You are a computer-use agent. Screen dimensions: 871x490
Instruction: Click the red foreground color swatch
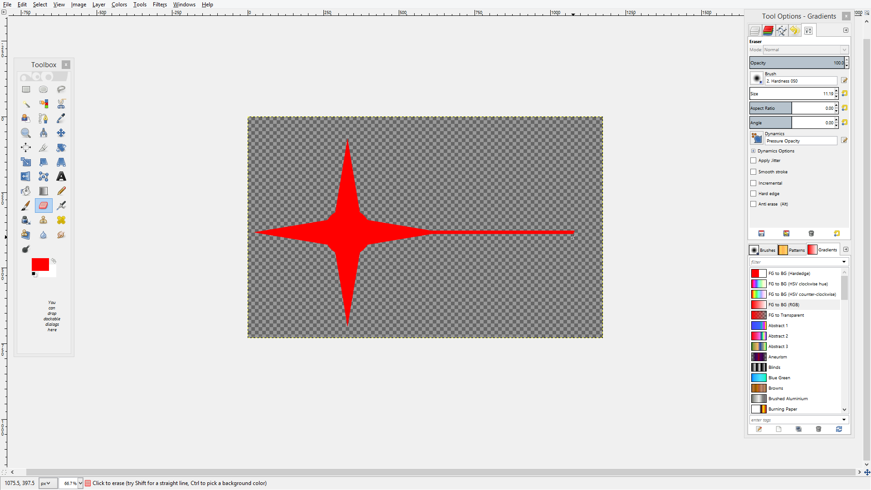[39, 263]
